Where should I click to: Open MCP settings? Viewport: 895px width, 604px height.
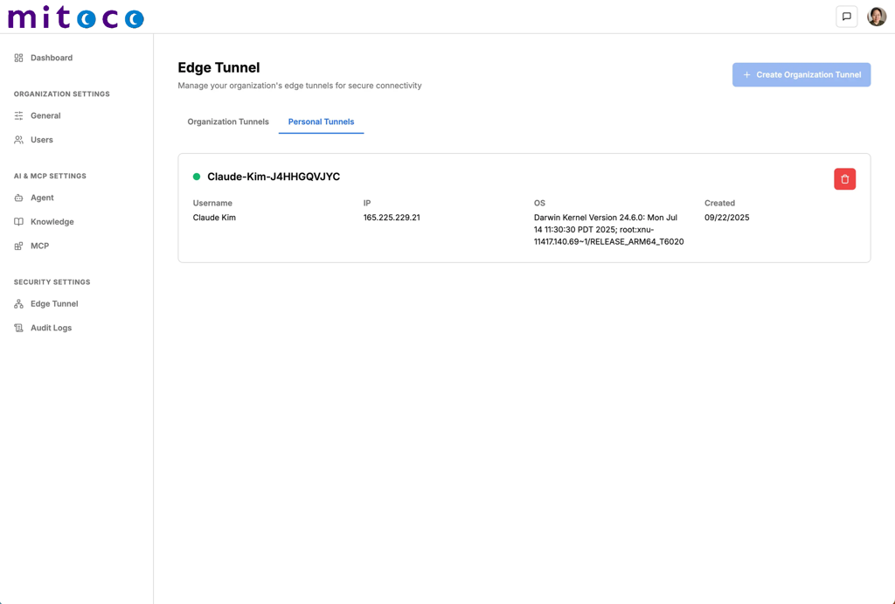click(x=40, y=246)
